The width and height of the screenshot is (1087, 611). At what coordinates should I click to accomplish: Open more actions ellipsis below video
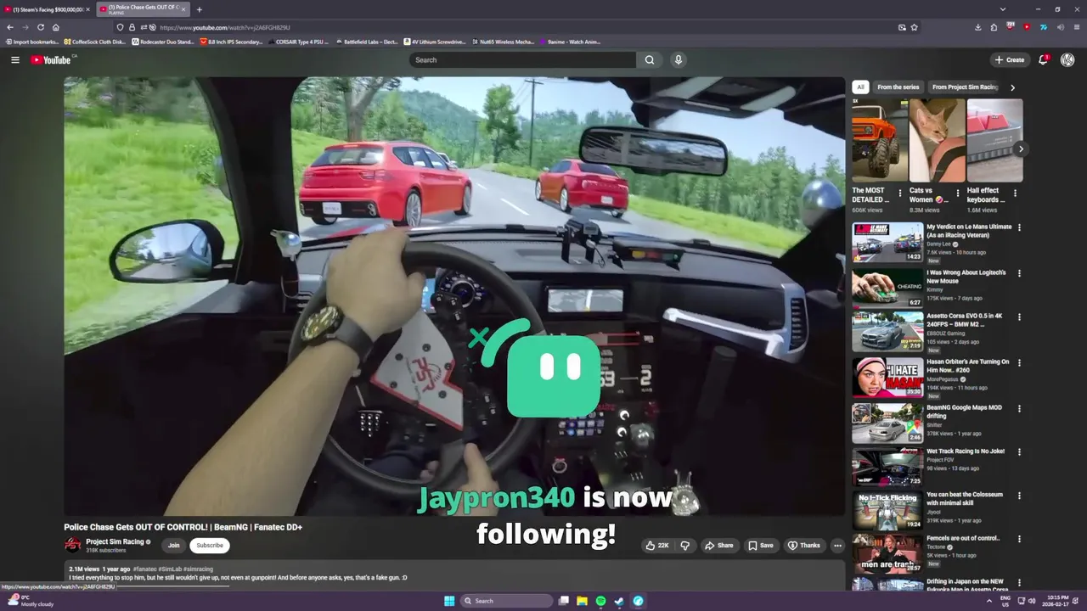coord(837,546)
